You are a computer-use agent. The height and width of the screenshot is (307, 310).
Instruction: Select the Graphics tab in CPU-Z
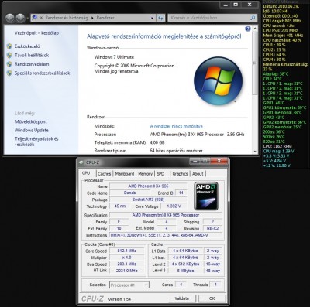click(x=180, y=174)
